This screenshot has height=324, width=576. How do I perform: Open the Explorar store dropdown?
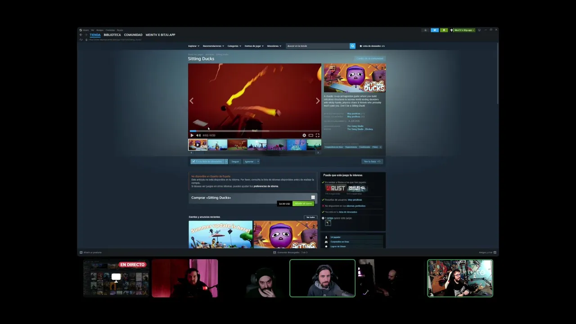pyautogui.click(x=193, y=46)
